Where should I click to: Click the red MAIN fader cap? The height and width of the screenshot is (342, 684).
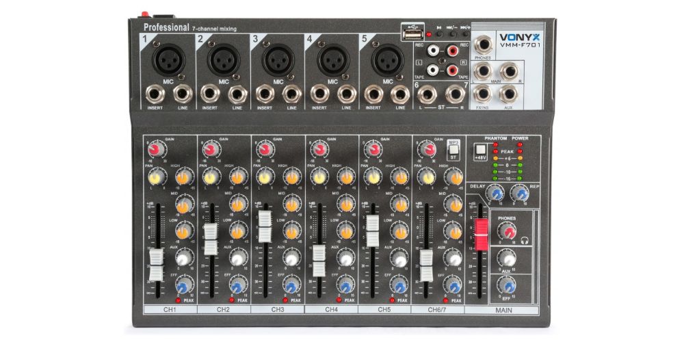click(x=481, y=235)
